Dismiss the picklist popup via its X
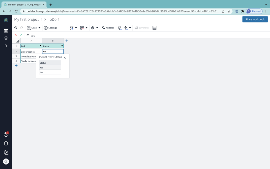 [x=65, y=57]
